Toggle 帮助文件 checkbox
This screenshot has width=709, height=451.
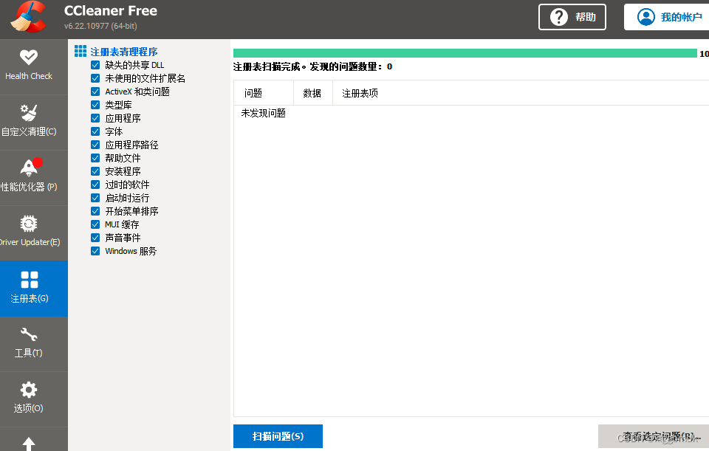[x=95, y=158]
